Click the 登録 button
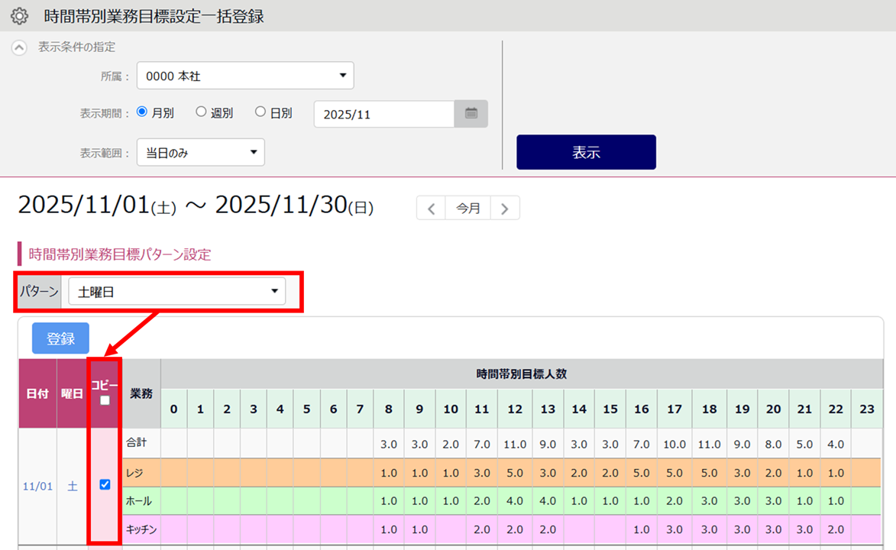896x550 pixels. (x=60, y=338)
